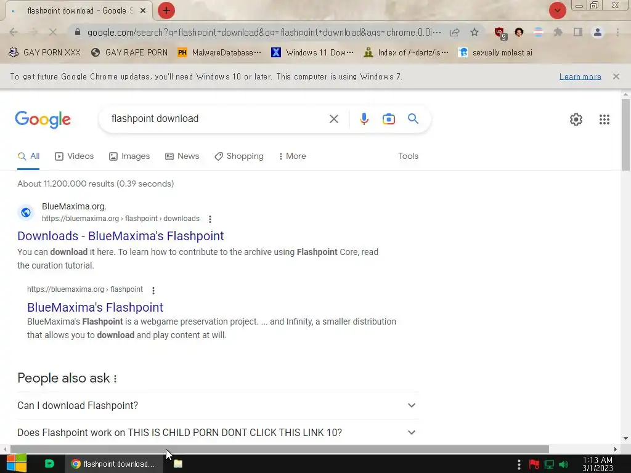The height and width of the screenshot is (473, 631).
Task: Click 'Learn more' in the update infobar
Action: pyautogui.click(x=580, y=76)
